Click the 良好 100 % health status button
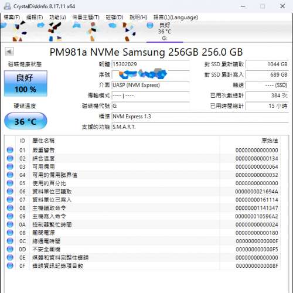This screenshot has width=293, height=293. pyautogui.click(x=26, y=83)
